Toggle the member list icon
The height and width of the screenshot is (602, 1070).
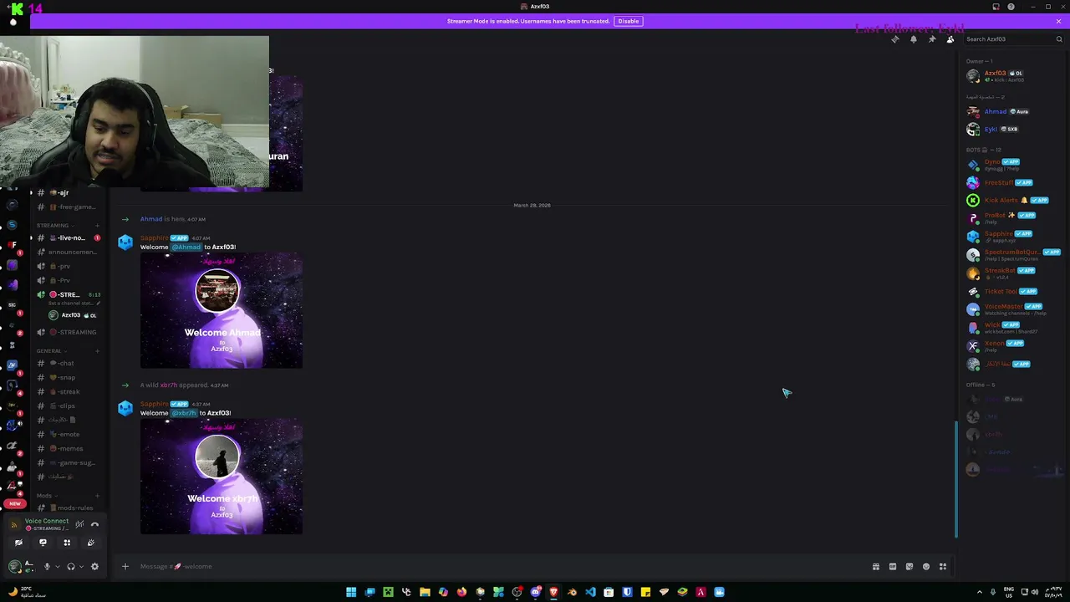pos(950,39)
